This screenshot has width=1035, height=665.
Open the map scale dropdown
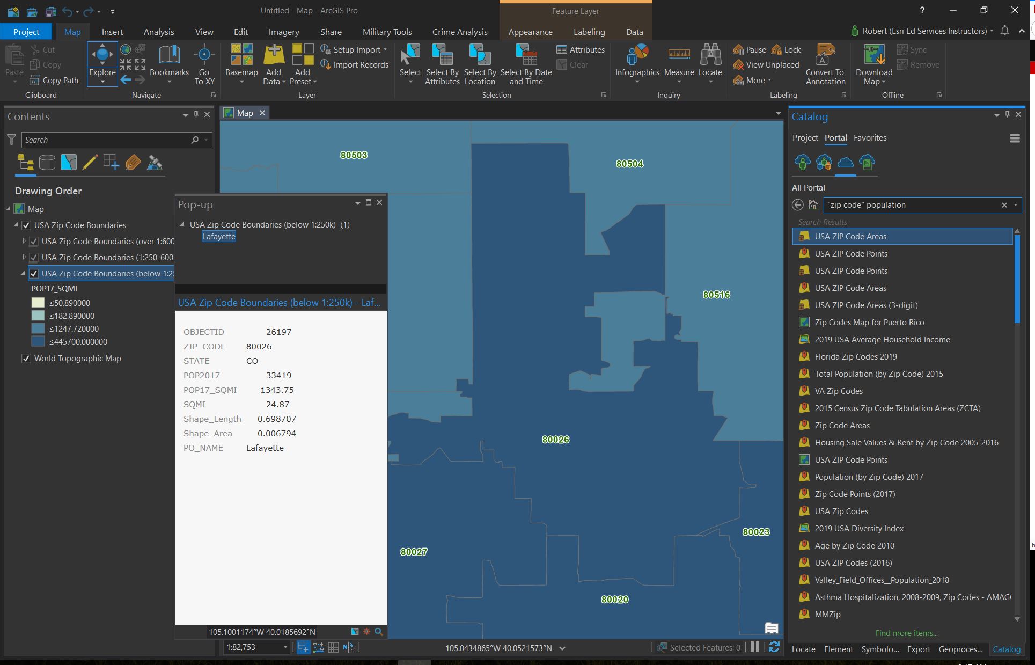pos(285,647)
